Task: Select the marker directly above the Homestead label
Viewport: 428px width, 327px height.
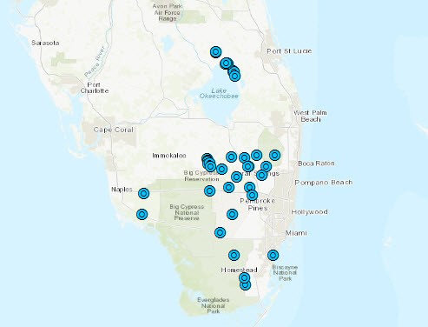Action: (x=234, y=255)
